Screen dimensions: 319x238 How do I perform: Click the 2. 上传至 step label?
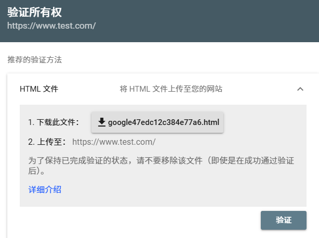point(48,142)
